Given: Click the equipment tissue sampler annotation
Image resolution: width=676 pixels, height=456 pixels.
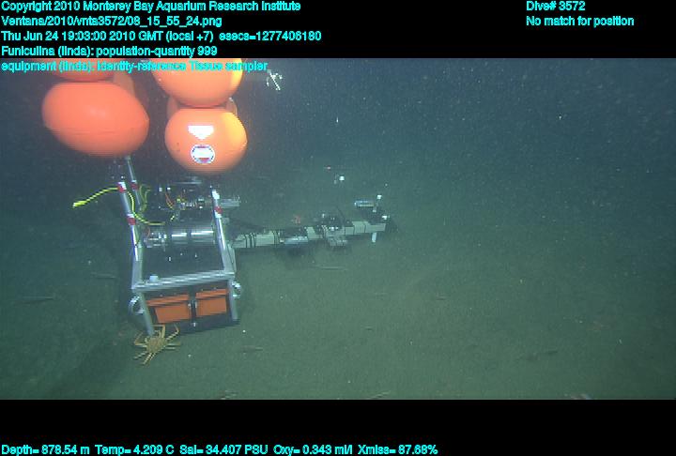Looking at the screenshot, I should coord(134,67).
